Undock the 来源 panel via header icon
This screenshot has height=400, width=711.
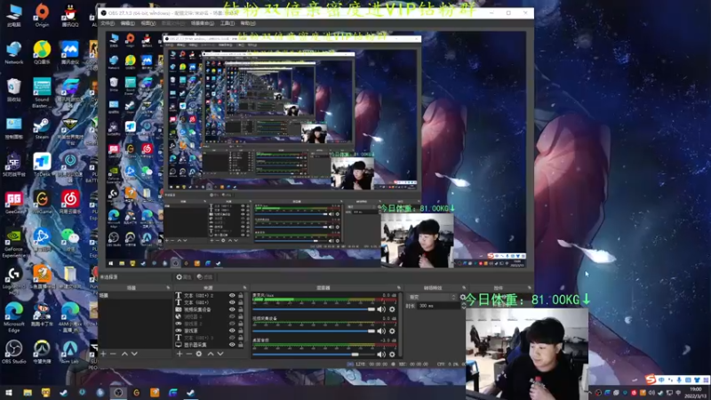pyautogui.click(x=245, y=288)
